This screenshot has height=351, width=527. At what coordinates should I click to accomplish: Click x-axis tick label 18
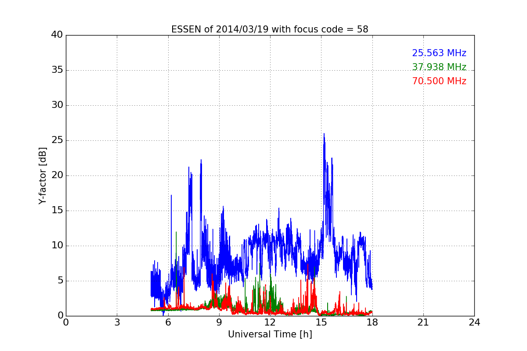click(372, 322)
